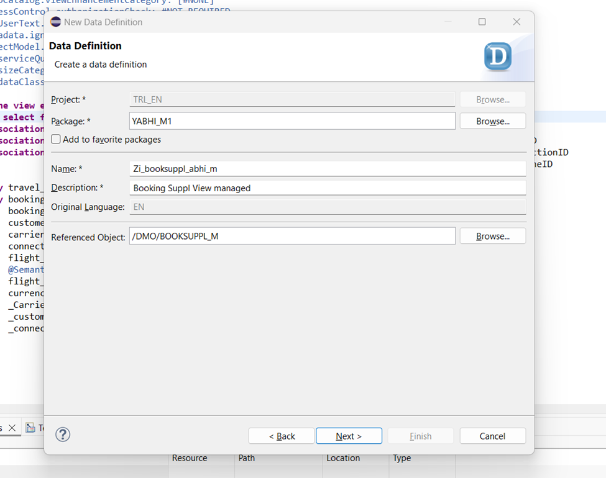This screenshot has width=606, height=478.
Task: Click the 'select' keyword in background editor
Action: click(x=19, y=117)
